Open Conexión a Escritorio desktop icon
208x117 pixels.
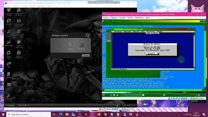pyautogui.click(x=9, y=86)
